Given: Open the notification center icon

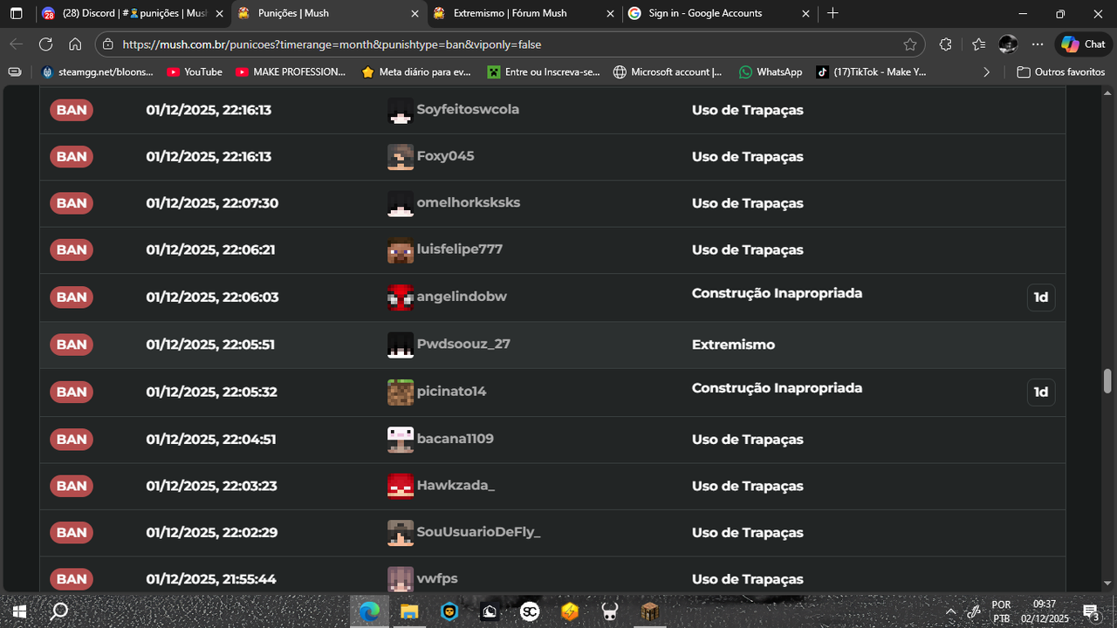Looking at the screenshot, I should click(x=1091, y=611).
